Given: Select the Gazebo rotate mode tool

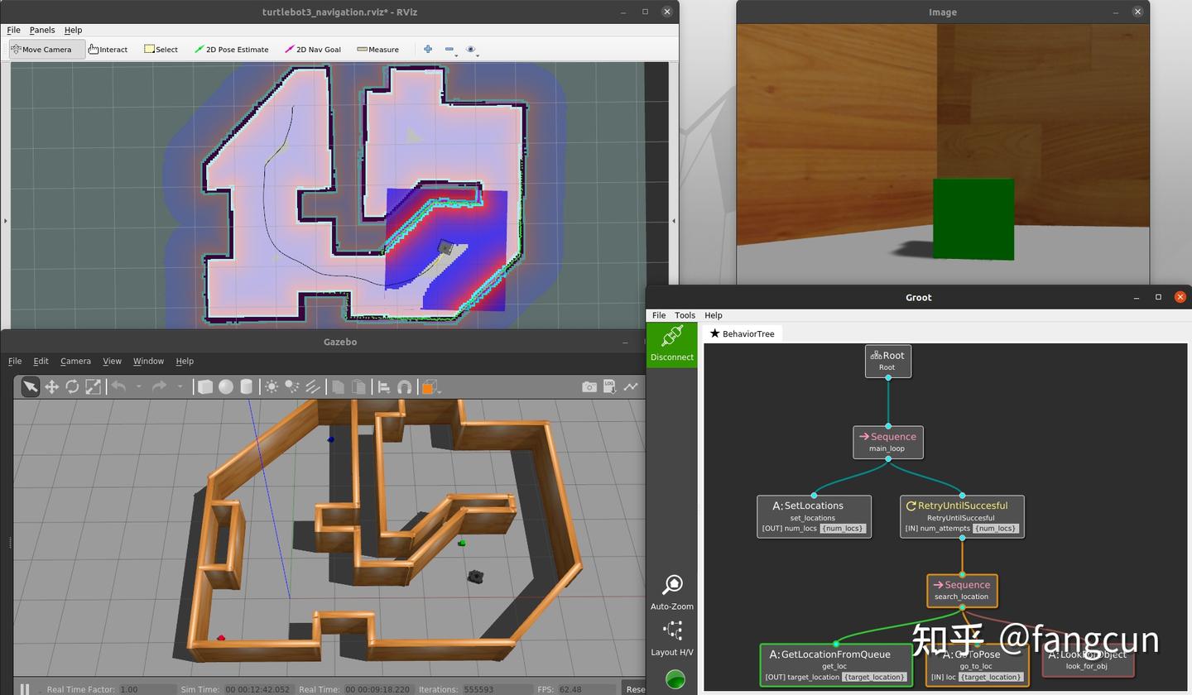Looking at the screenshot, I should coord(72,386).
